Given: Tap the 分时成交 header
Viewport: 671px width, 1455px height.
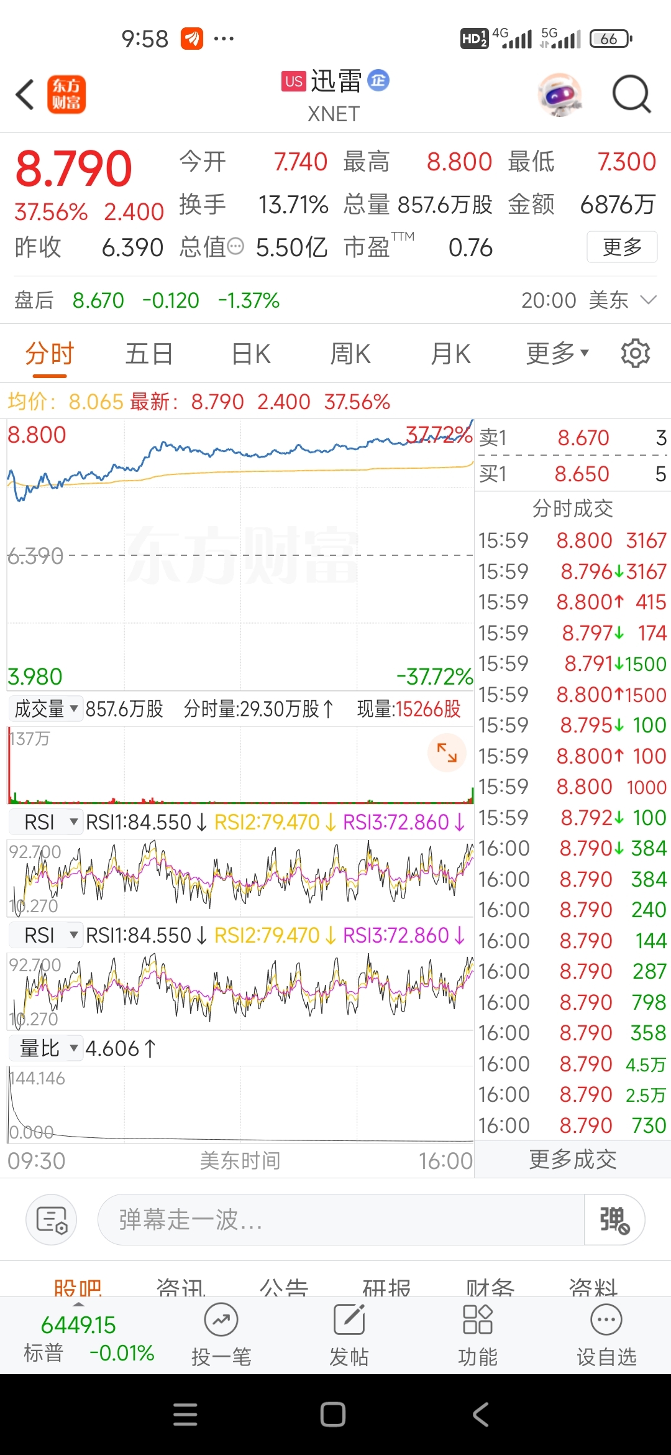Looking at the screenshot, I should [573, 509].
